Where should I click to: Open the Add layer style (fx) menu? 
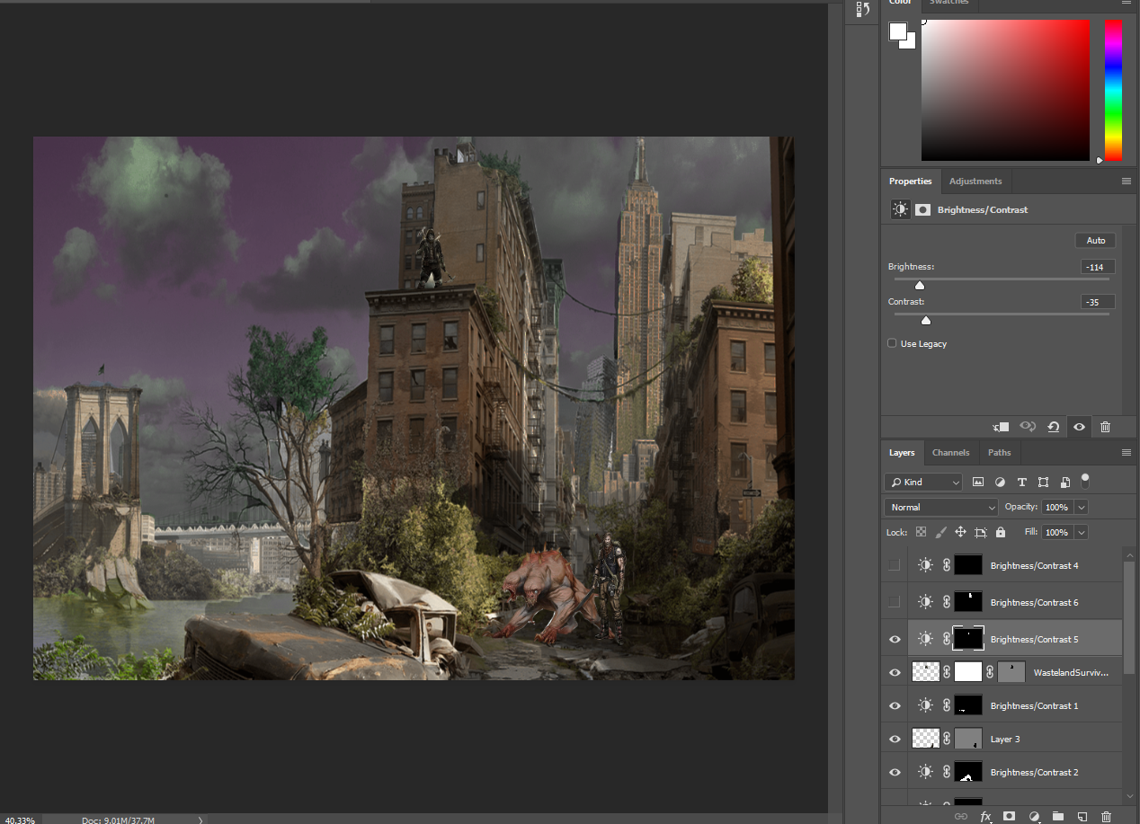click(x=985, y=816)
